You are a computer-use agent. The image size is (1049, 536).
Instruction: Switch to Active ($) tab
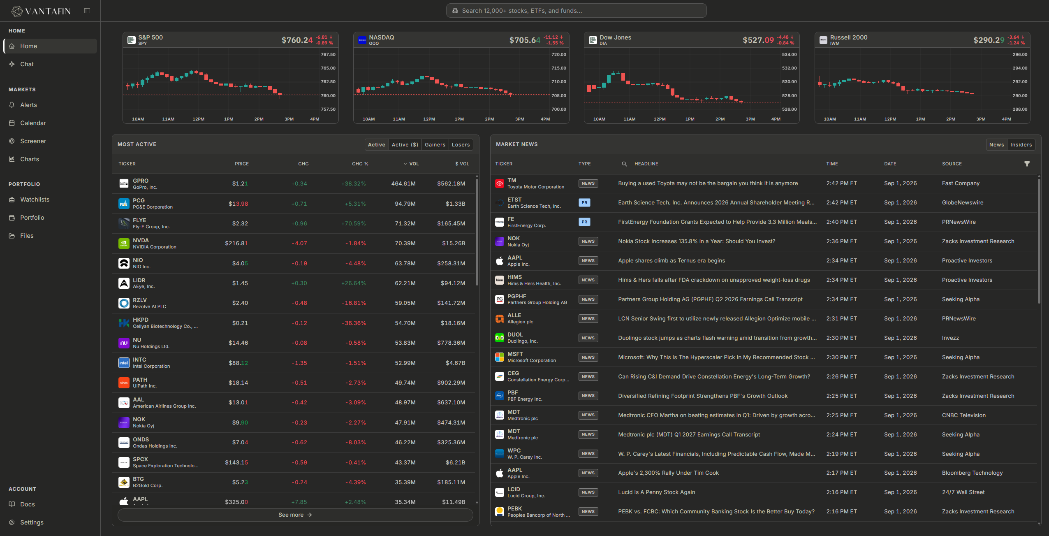(x=405, y=145)
